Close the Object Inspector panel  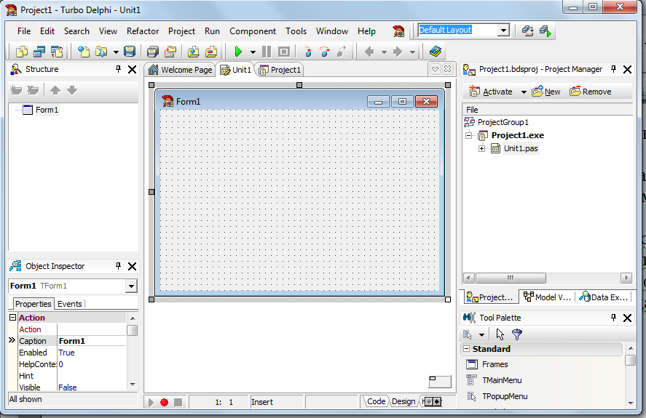tap(133, 266)
